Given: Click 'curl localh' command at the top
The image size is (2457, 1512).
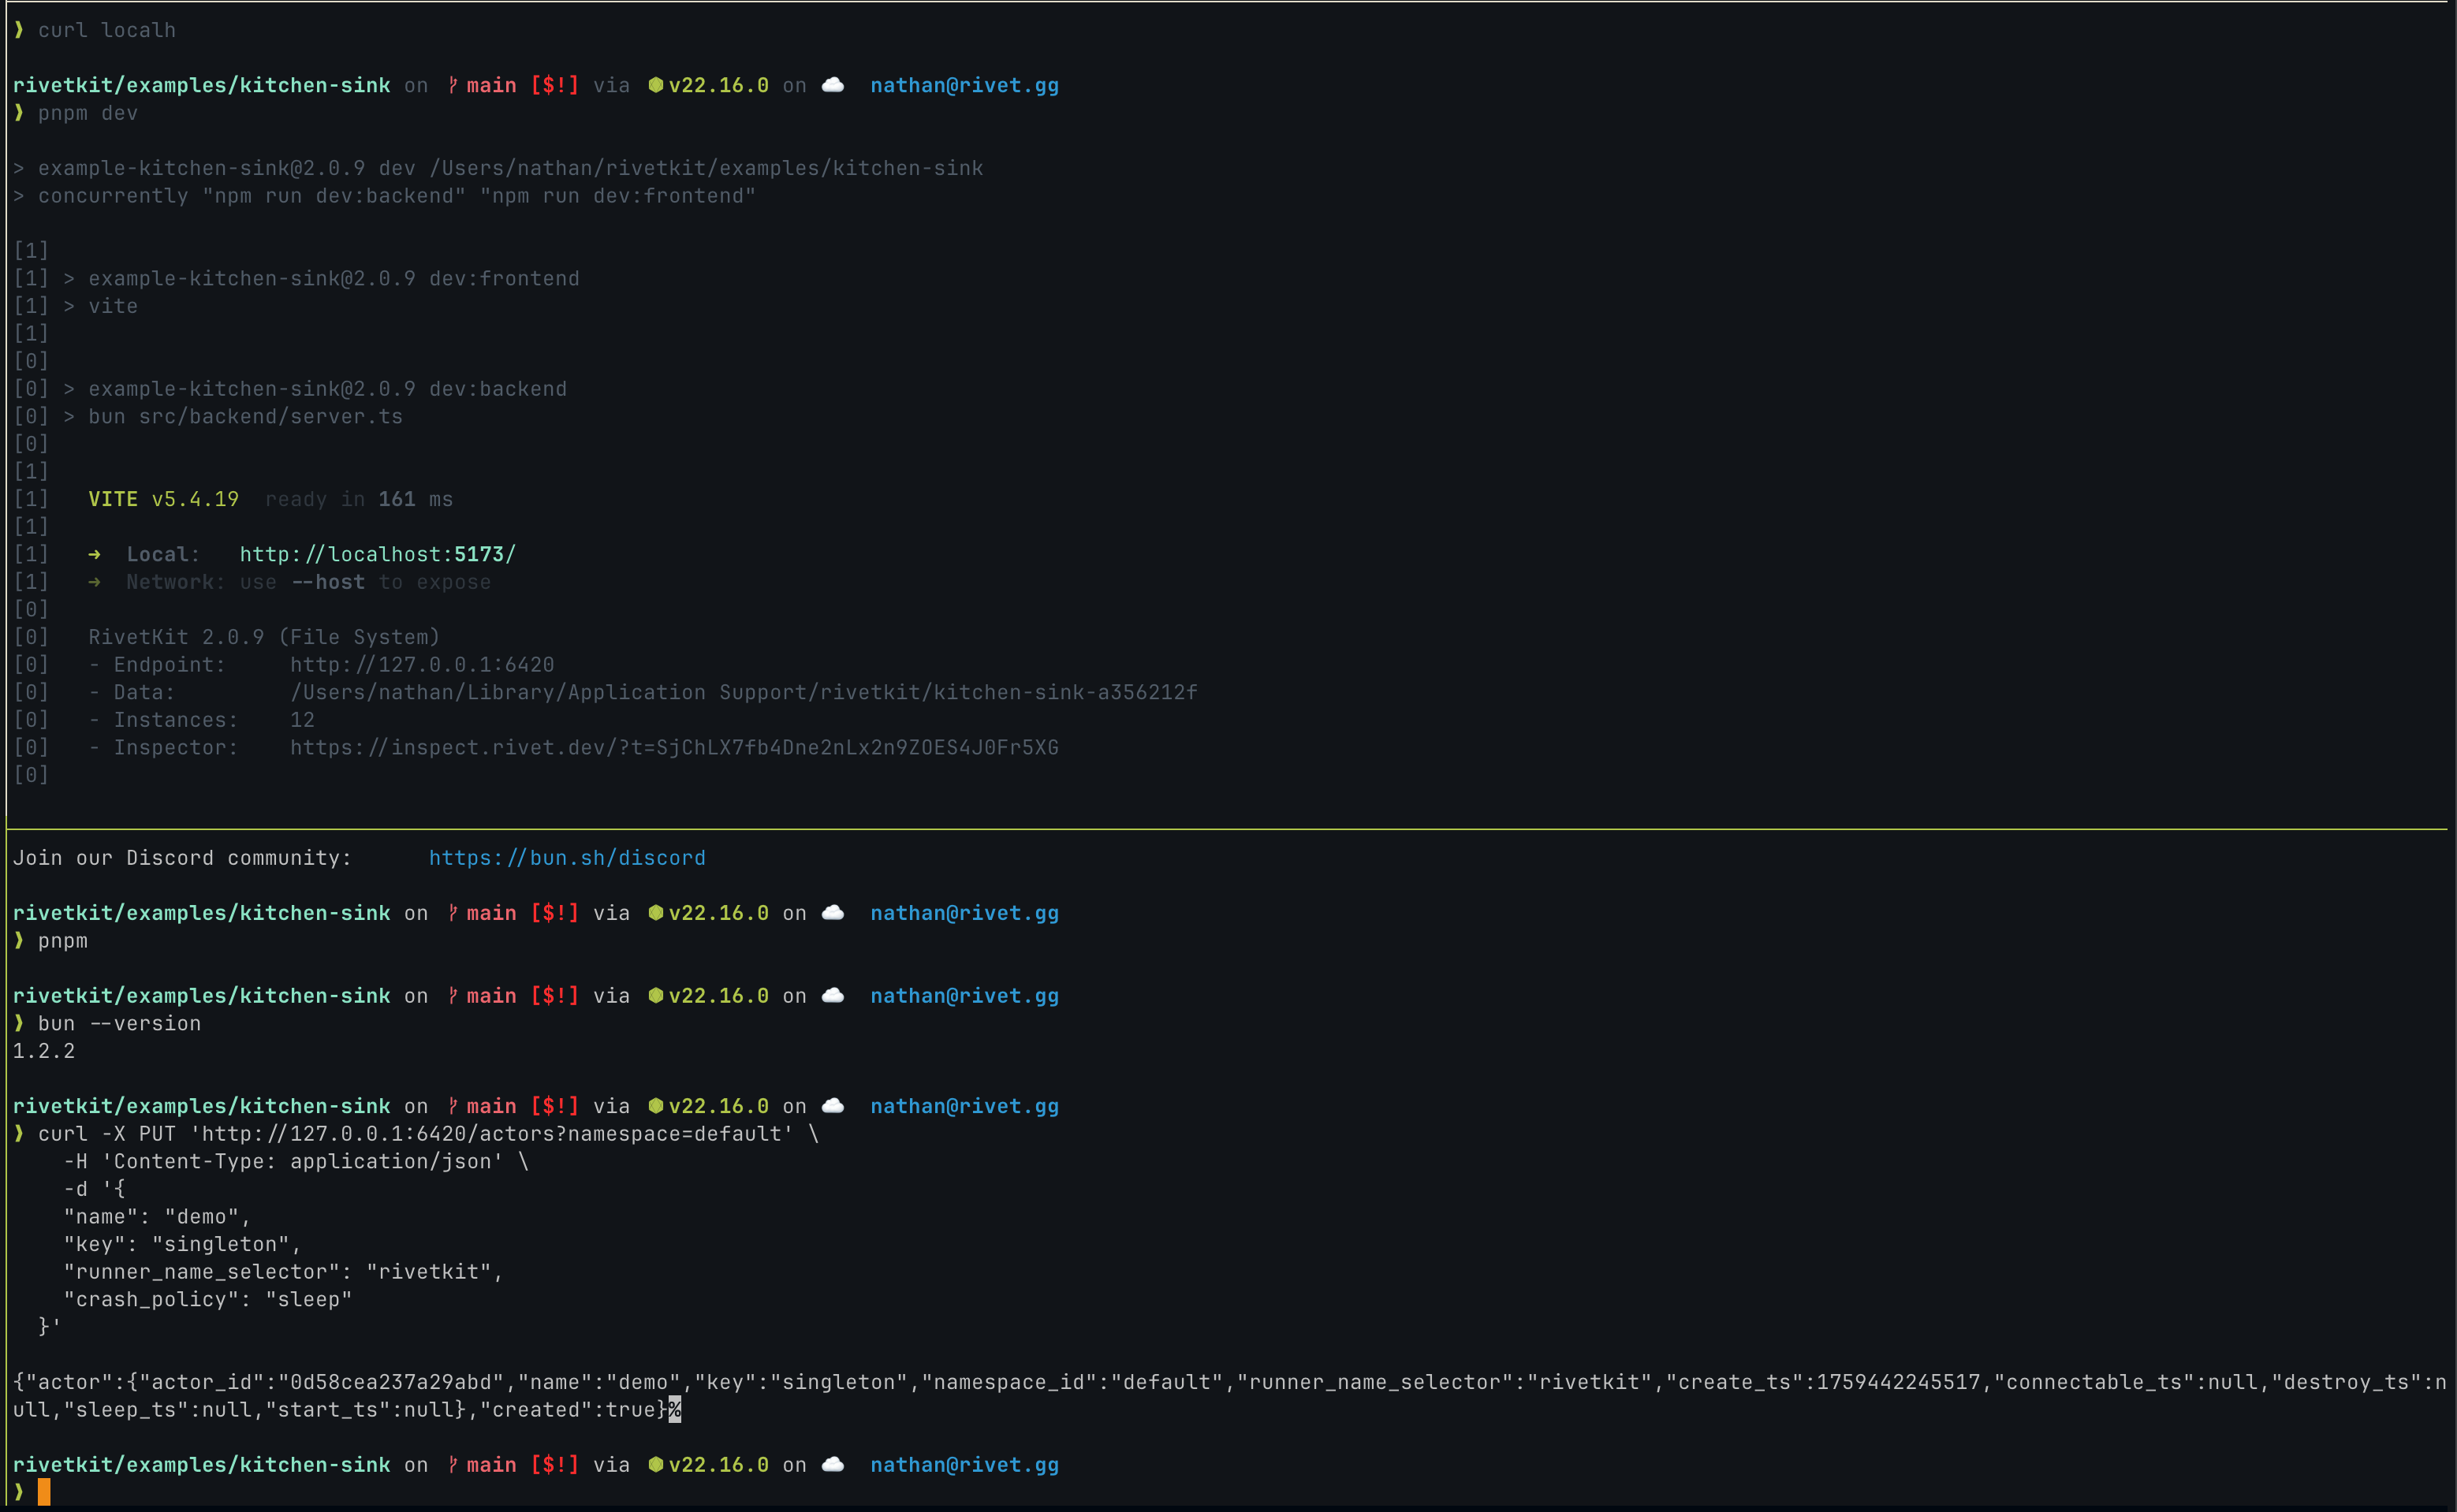Looking at the screenshot, I should click(107, 30).
